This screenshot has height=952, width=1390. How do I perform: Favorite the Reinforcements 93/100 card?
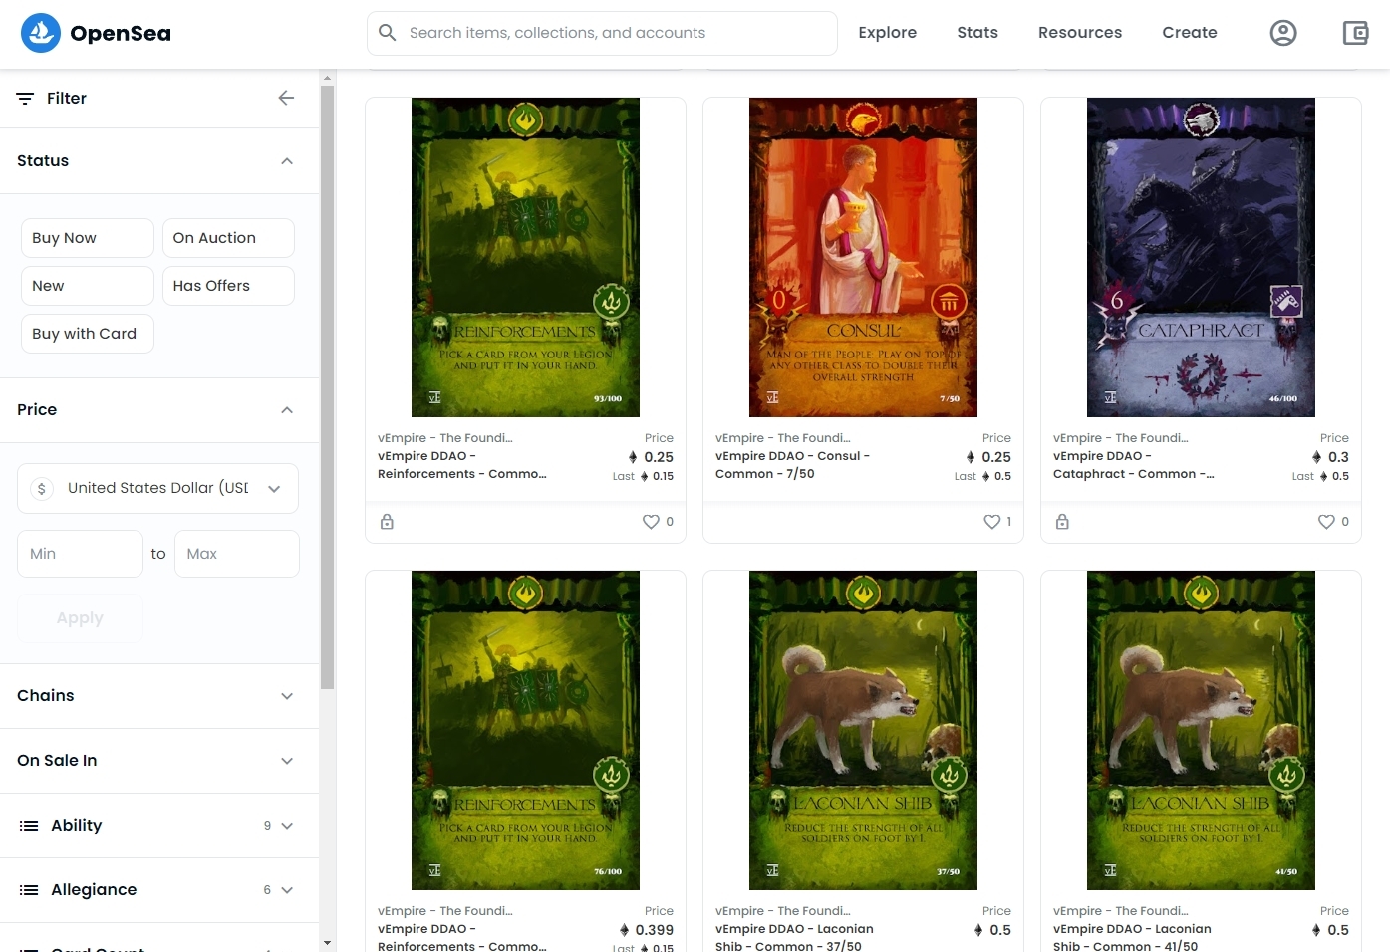coord(651,522)
